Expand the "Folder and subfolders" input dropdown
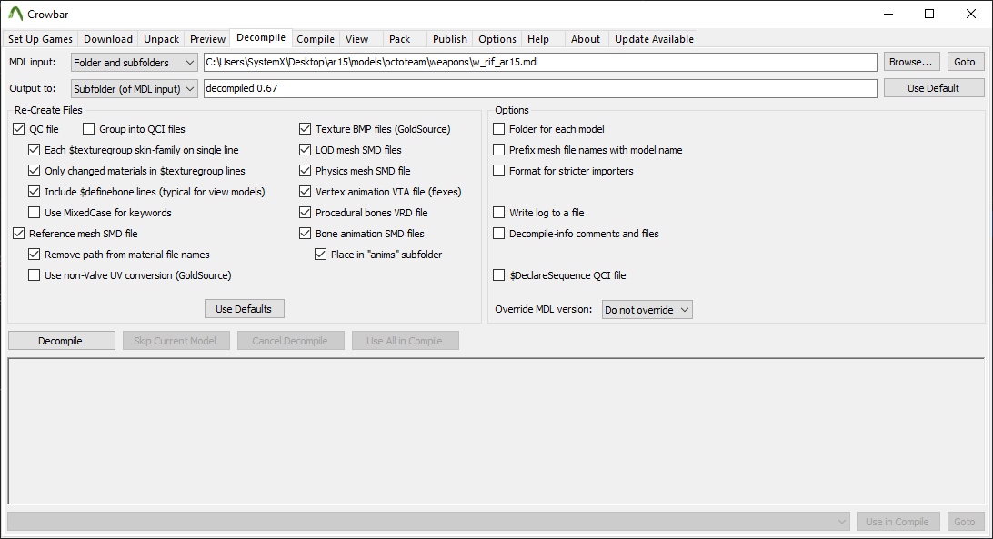 point(188,61)
